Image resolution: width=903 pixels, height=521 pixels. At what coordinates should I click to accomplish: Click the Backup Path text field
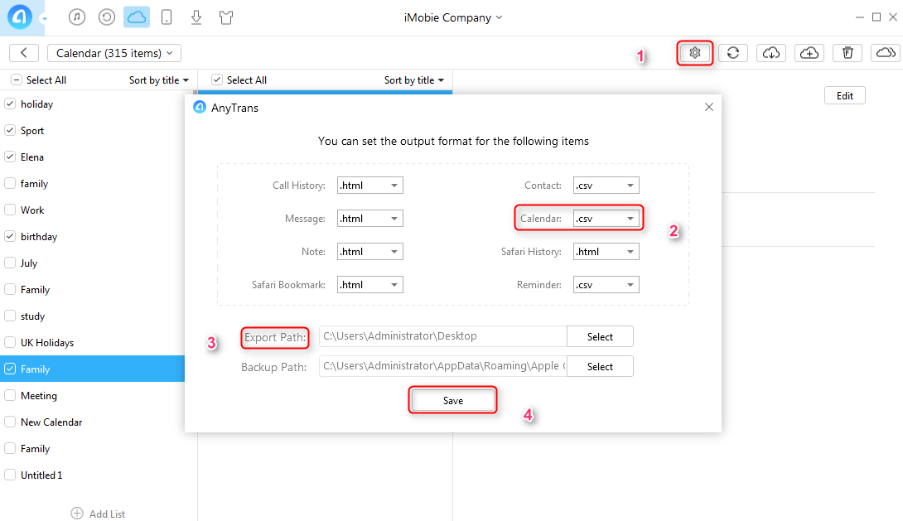click(443, 366)
